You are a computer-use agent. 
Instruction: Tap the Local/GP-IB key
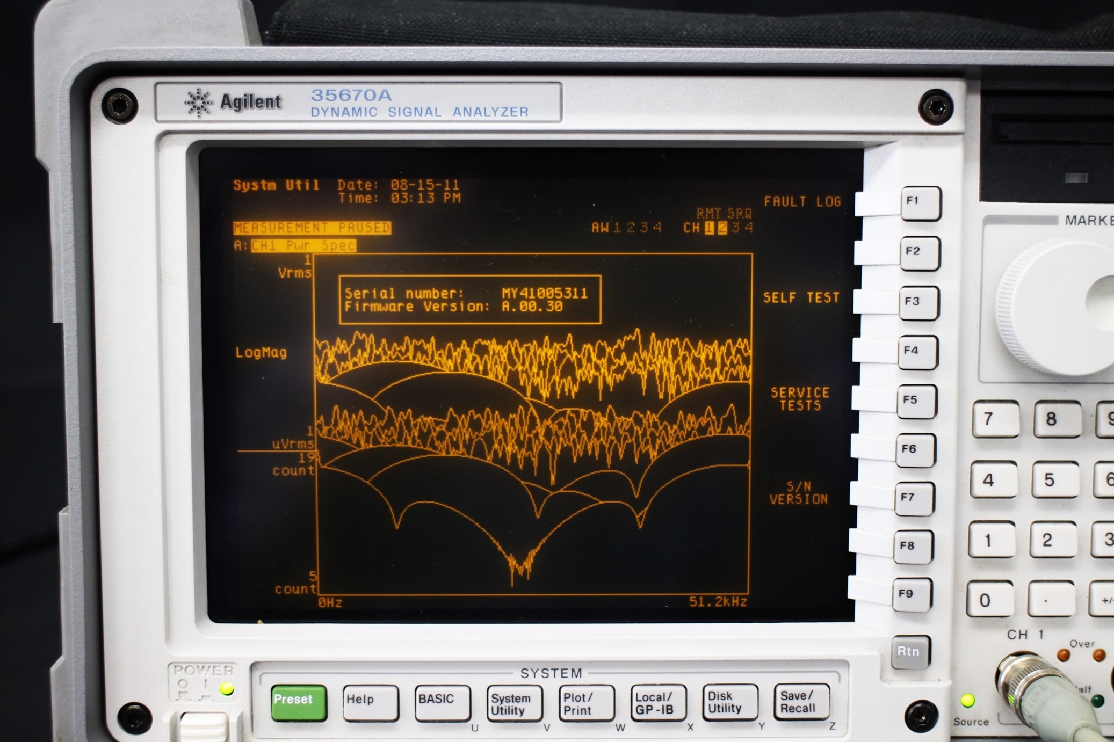click(659, 702)
